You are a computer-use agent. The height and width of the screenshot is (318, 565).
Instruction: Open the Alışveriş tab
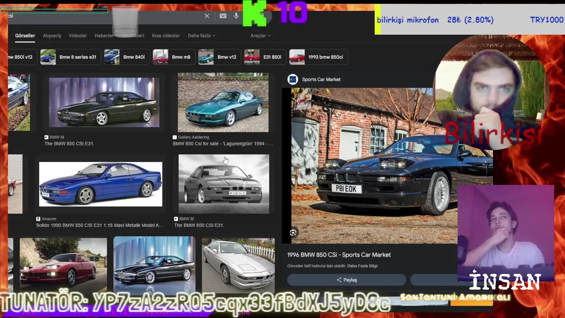click(x=52, y=36)
